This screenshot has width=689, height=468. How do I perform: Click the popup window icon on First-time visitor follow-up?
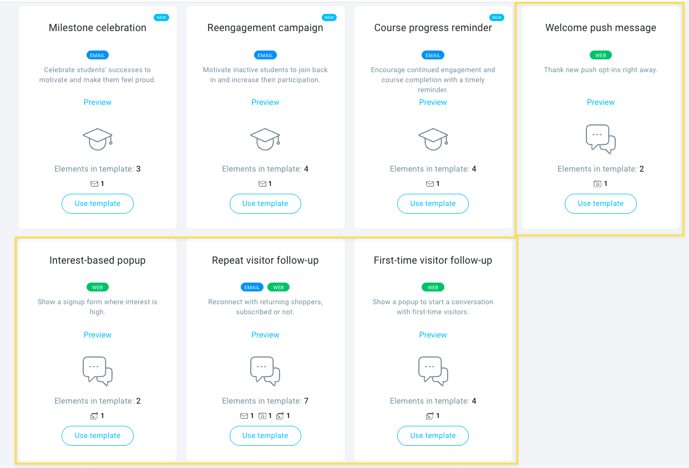[429, 415]
